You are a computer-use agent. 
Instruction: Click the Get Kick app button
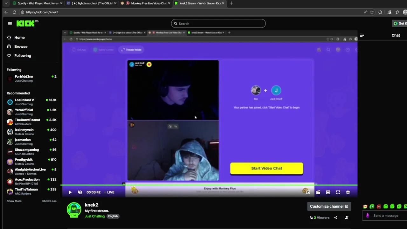(400, 24)
